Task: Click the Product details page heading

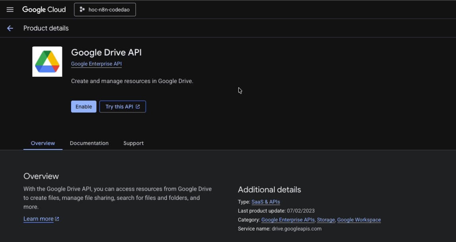Action: pyautogui.click(x=46, y=28)
